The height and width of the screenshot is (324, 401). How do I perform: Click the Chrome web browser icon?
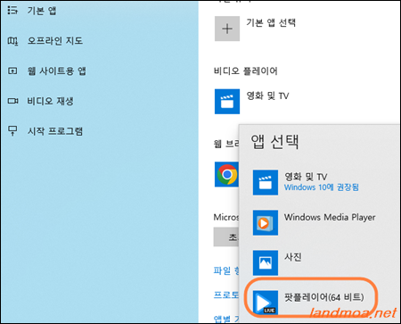coord(227,174)
